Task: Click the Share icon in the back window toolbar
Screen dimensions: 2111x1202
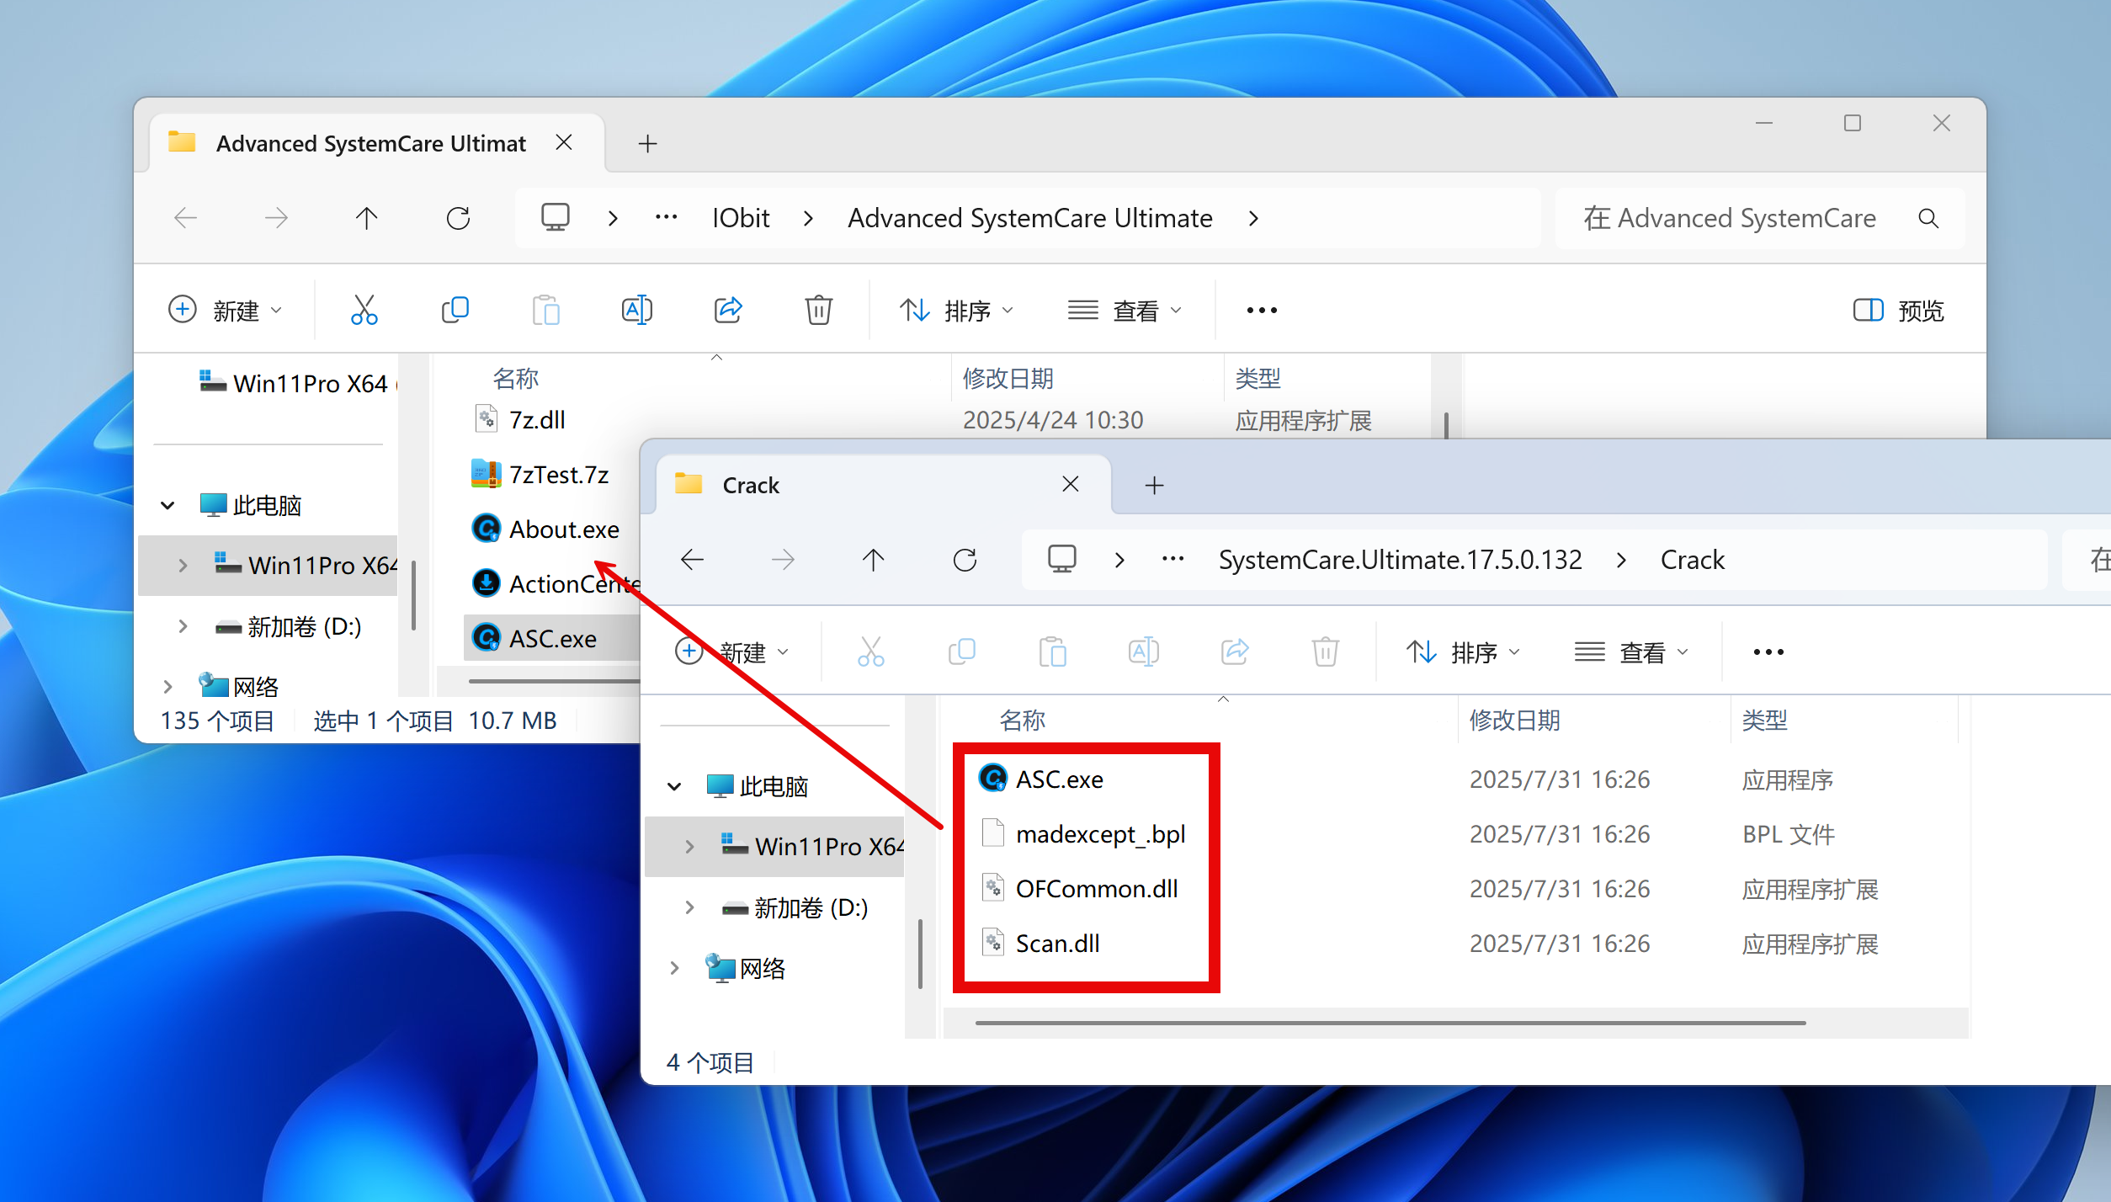Action: 728,310
